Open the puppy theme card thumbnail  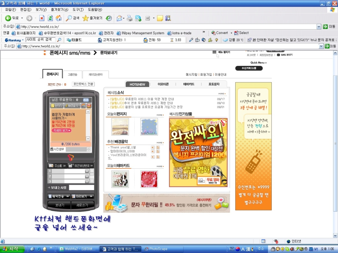click(120, 179)
